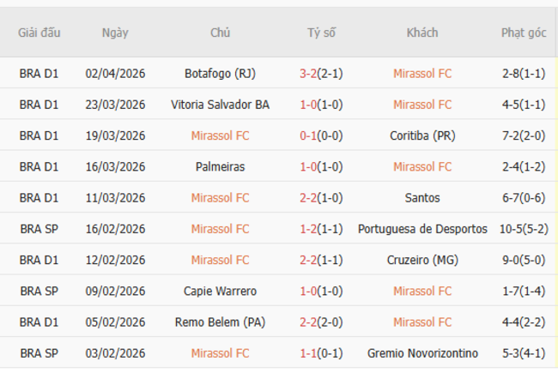The image size is (558, 373).
Task: Open the Vitoria Salvador BA team link
Action: pos(220,105)
